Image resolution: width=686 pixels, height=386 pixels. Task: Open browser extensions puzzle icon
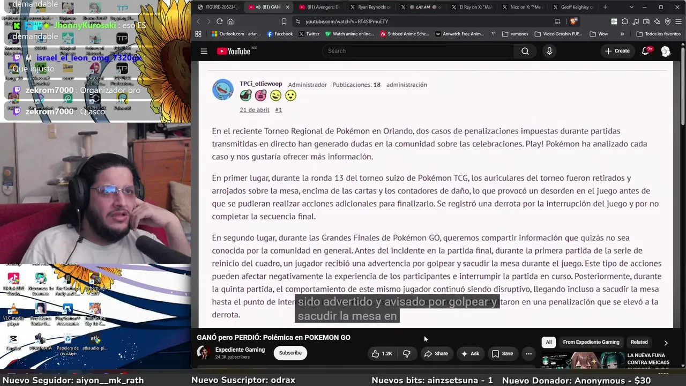coord(625,21)
